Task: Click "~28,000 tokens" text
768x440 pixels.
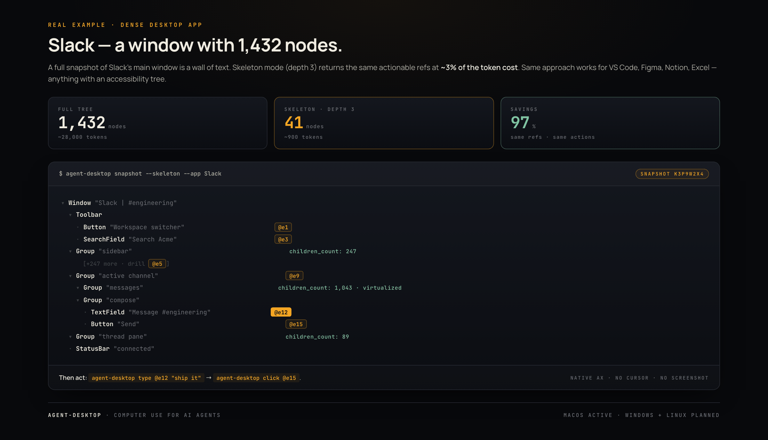Action: click(x=83, y=137)
